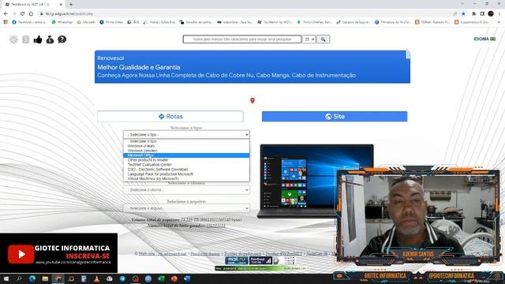Choose 'Virtual Machines (by Microsoft)' option
This screenshot has width=505, height=284.
tap(186, 179)
